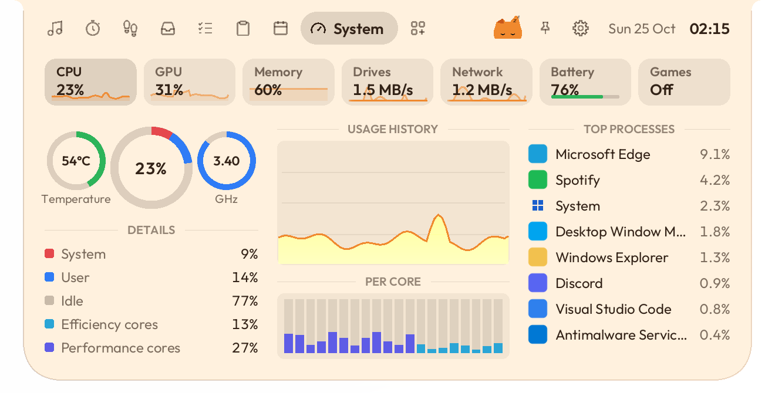The height and width of the screenshot is (393, 775).
Task: Select the CPU 23% card
Action: (90, 82)
